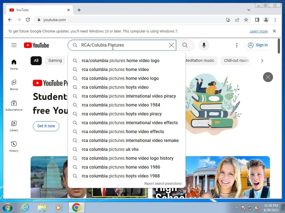
Task: View site info lock icon
Action: [39, 20]
